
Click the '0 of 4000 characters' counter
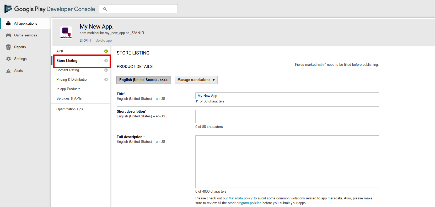coord(211,192)
